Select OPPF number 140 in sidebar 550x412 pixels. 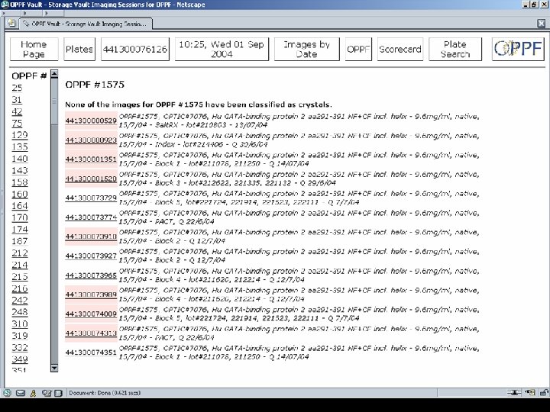[x=20, y=159]
